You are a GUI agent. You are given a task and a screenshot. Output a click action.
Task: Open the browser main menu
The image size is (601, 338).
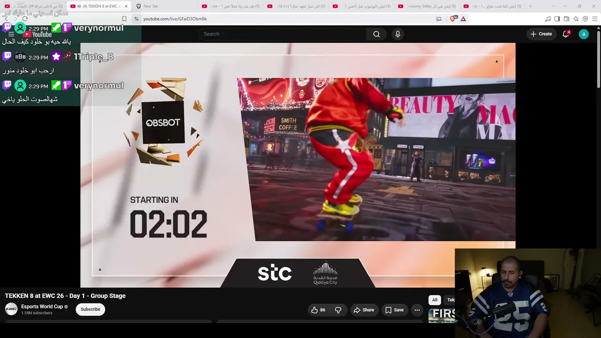595,19
